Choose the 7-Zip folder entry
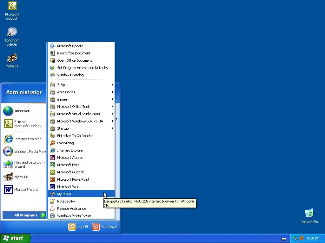This screenshot has width=325, height=243. 81,85
